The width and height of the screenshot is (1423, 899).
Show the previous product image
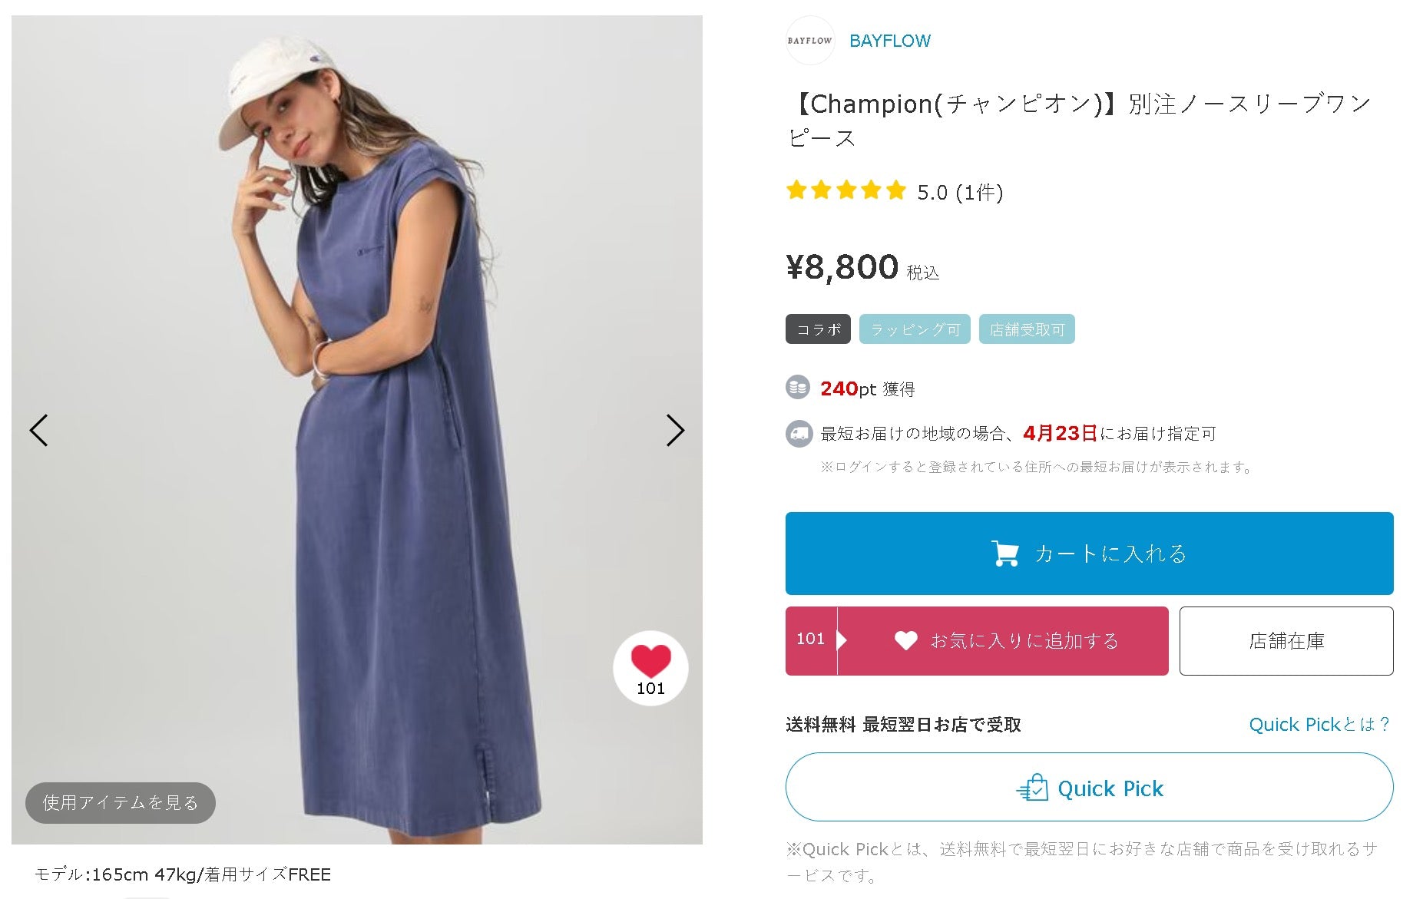[x=38, y=431]
